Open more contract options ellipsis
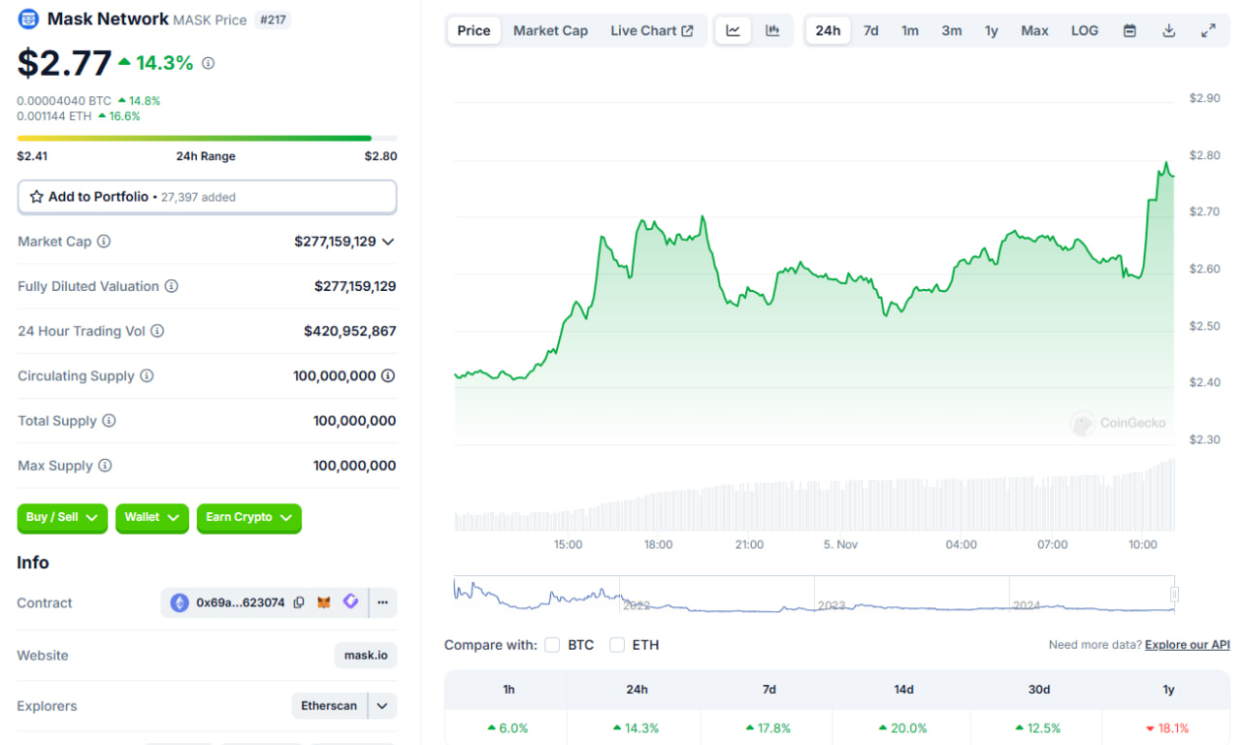The width and height of the screenshot is (1242, 745). [382, 602]
